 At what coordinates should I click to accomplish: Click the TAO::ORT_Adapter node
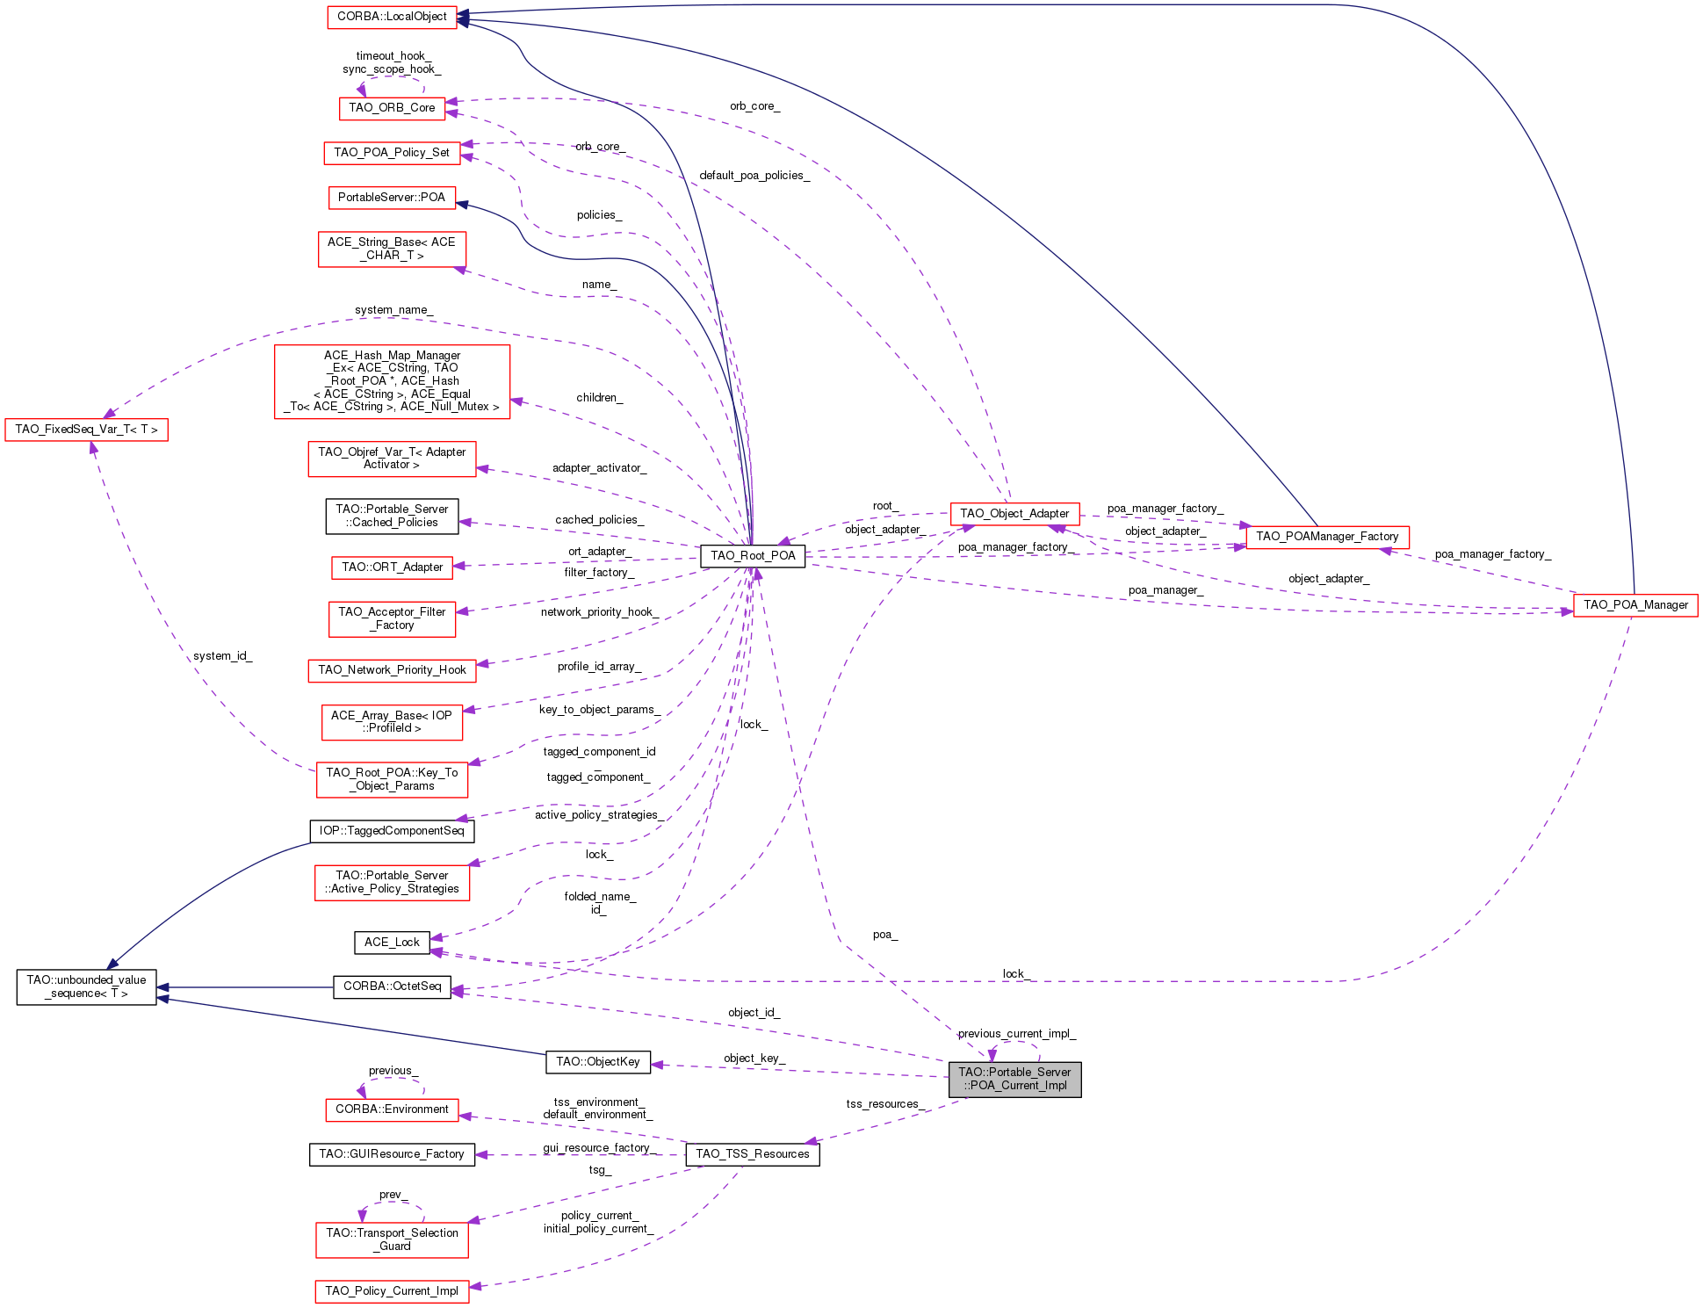point(392,567)
